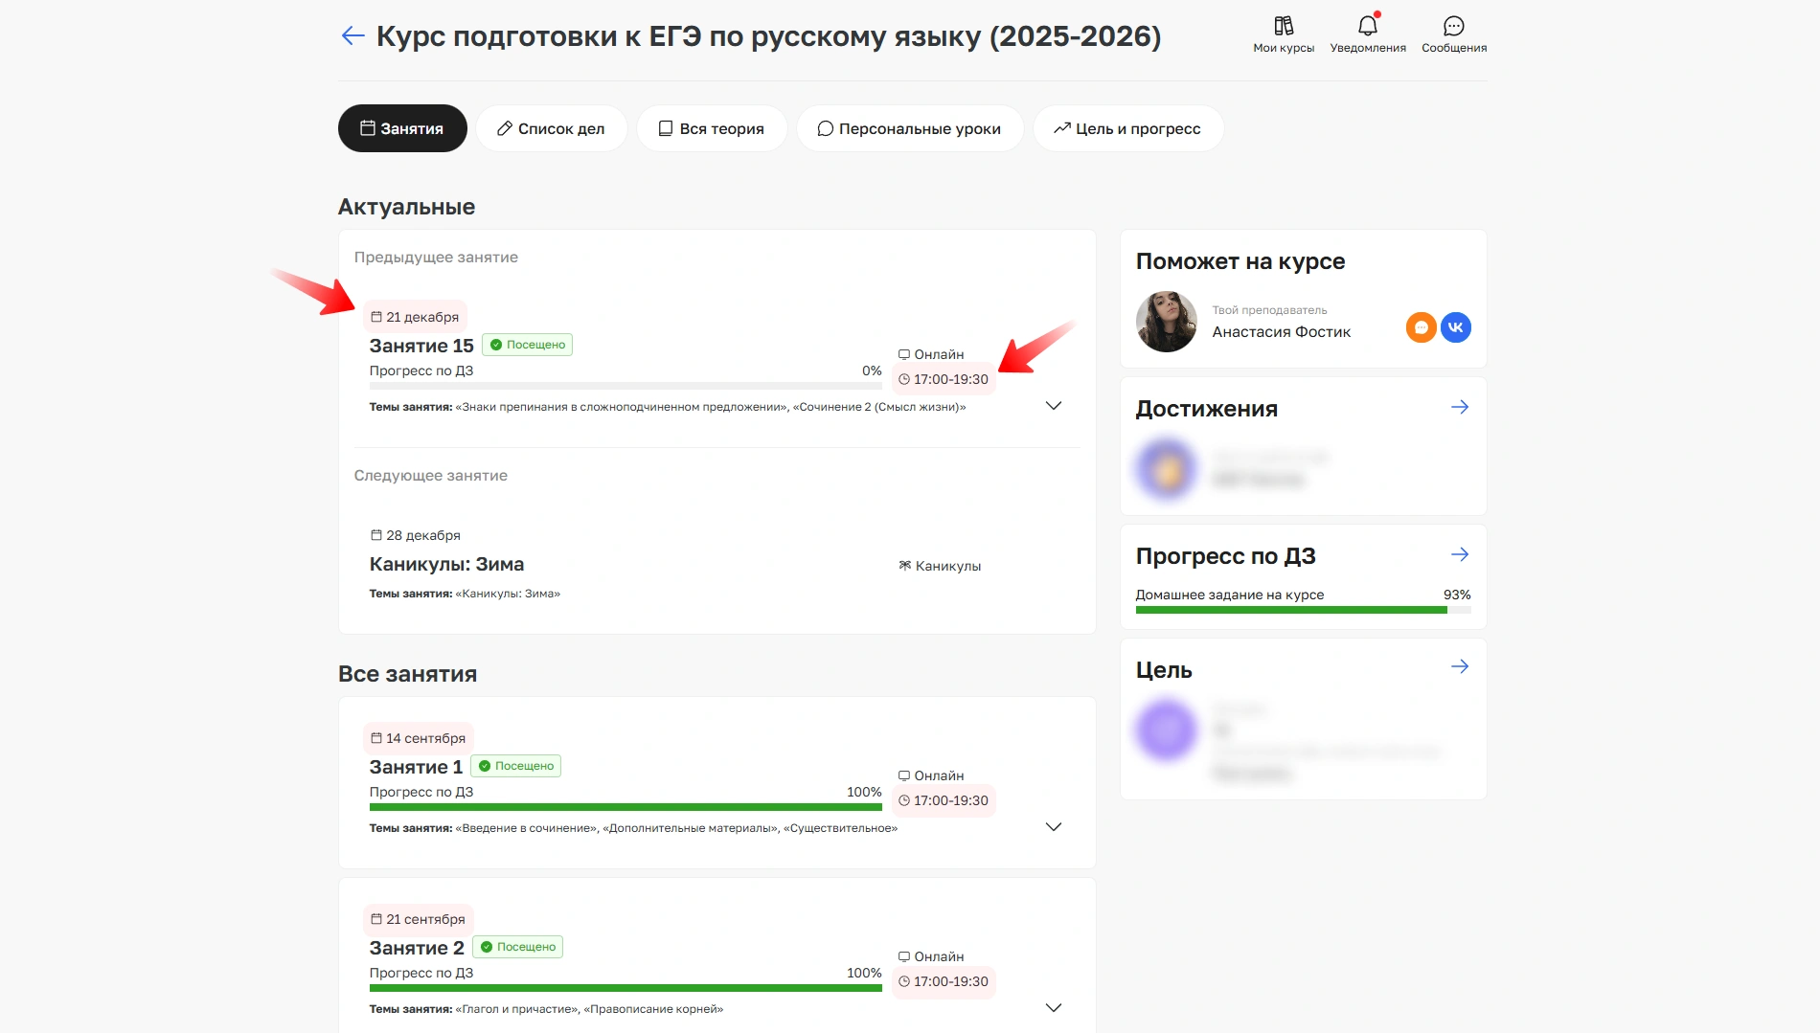Expand Занятие 1 details chevron

(x=1053, y=827)
